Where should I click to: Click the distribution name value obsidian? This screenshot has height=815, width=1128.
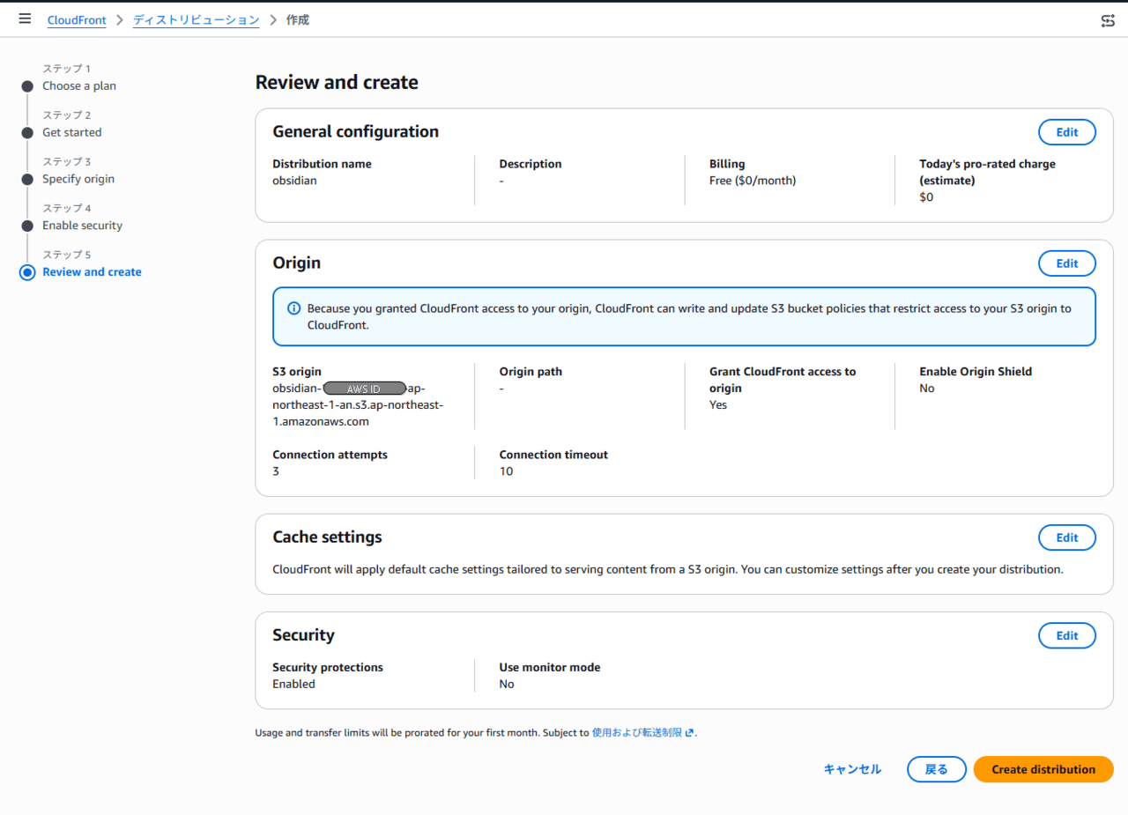(294, 181)
